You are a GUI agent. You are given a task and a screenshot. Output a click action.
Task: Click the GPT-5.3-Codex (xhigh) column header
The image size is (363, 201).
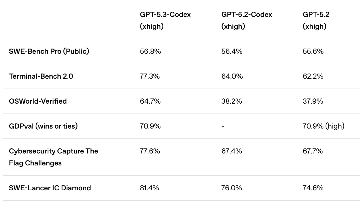(x=165, y=21)
